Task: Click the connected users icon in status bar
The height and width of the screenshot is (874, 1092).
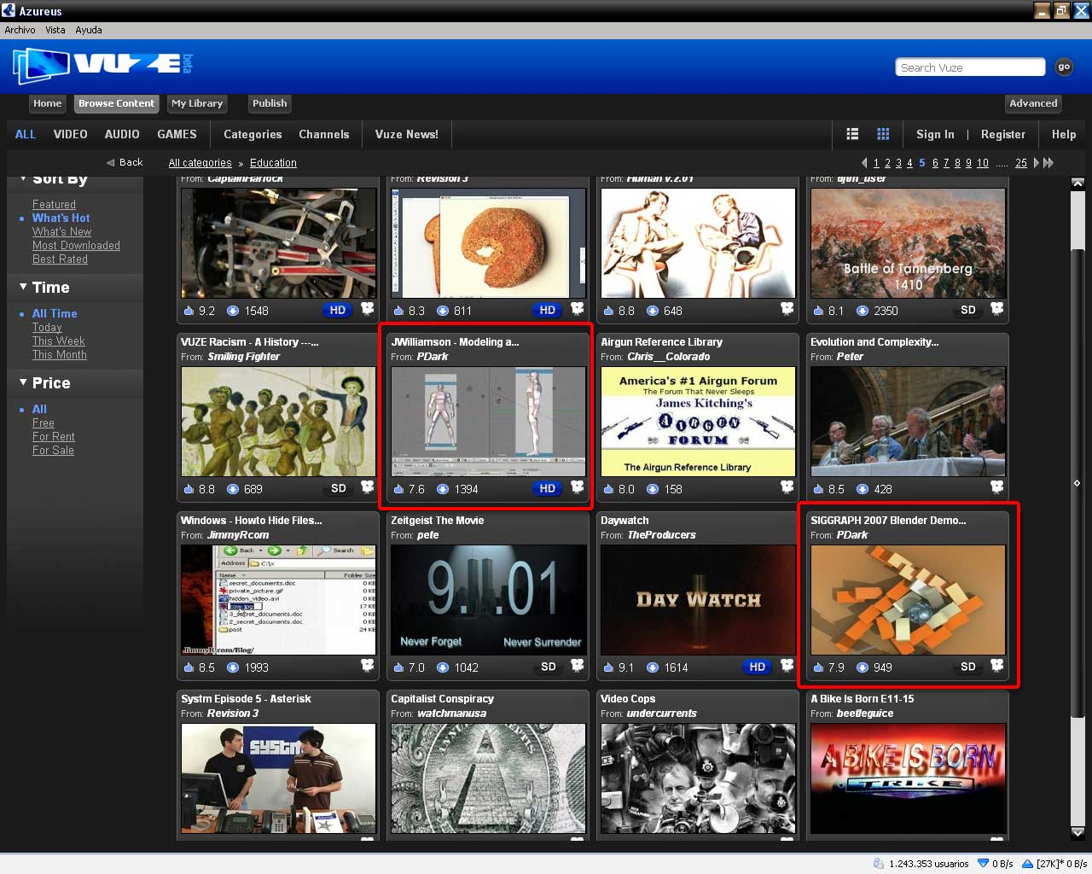Action: (x=879, y=863)
